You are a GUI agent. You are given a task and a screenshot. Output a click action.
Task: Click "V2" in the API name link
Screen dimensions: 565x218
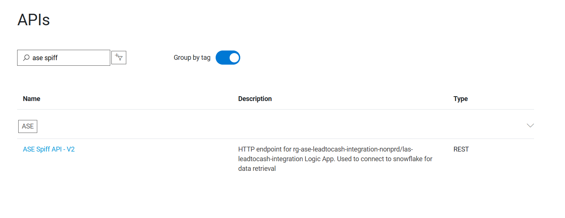[x=71, y=149]
